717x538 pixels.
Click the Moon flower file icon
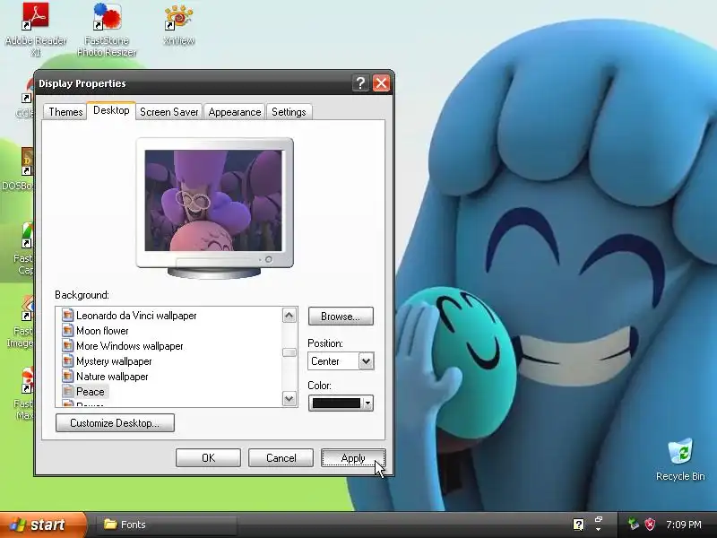click(x=68, y=330)
